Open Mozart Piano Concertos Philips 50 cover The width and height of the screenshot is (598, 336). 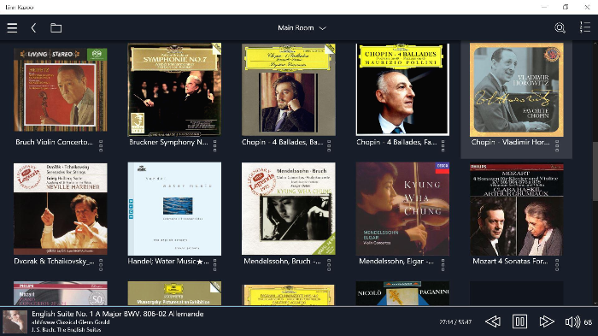(61, 293)
